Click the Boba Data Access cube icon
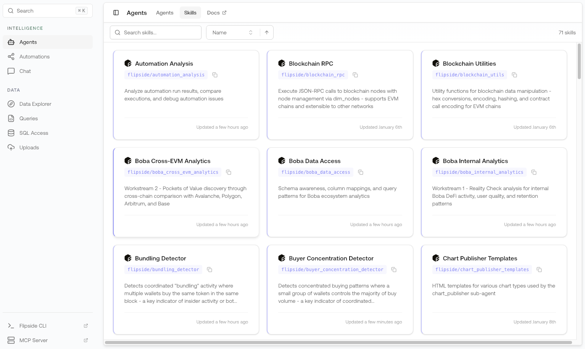The height and width of the screenshot is (349, 585). 282,161
